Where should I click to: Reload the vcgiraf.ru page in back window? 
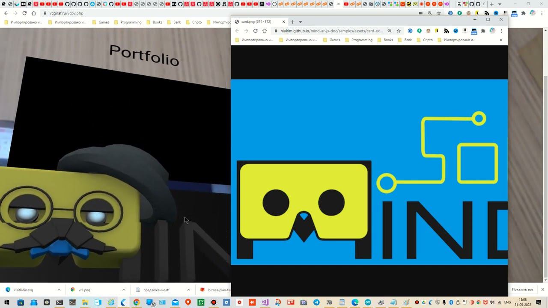(24, 13)
